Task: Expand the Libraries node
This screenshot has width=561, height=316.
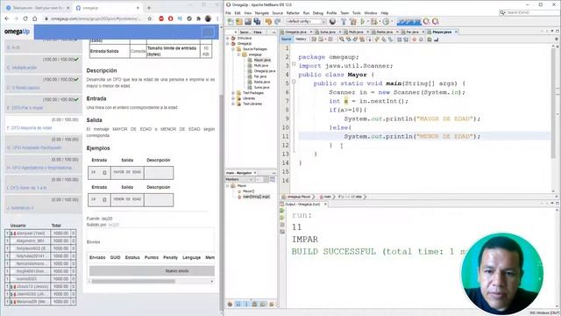Action: pyautogui.click(x=233, y=98)
